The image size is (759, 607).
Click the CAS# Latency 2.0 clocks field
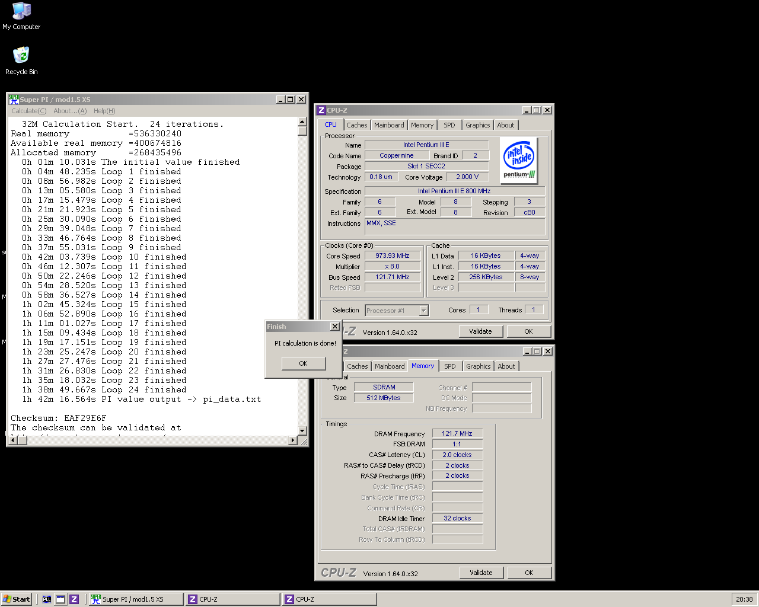click(457, 455)
